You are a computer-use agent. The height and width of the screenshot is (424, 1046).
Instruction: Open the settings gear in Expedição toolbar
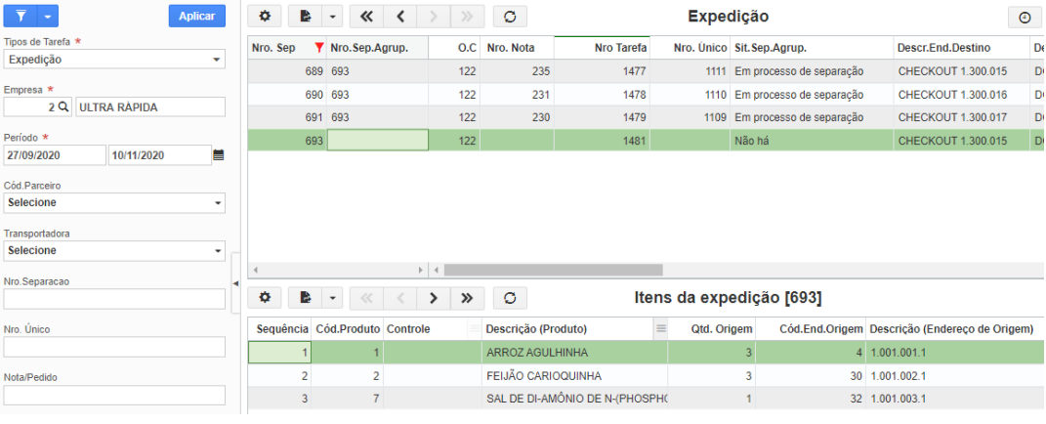(265, 17)
